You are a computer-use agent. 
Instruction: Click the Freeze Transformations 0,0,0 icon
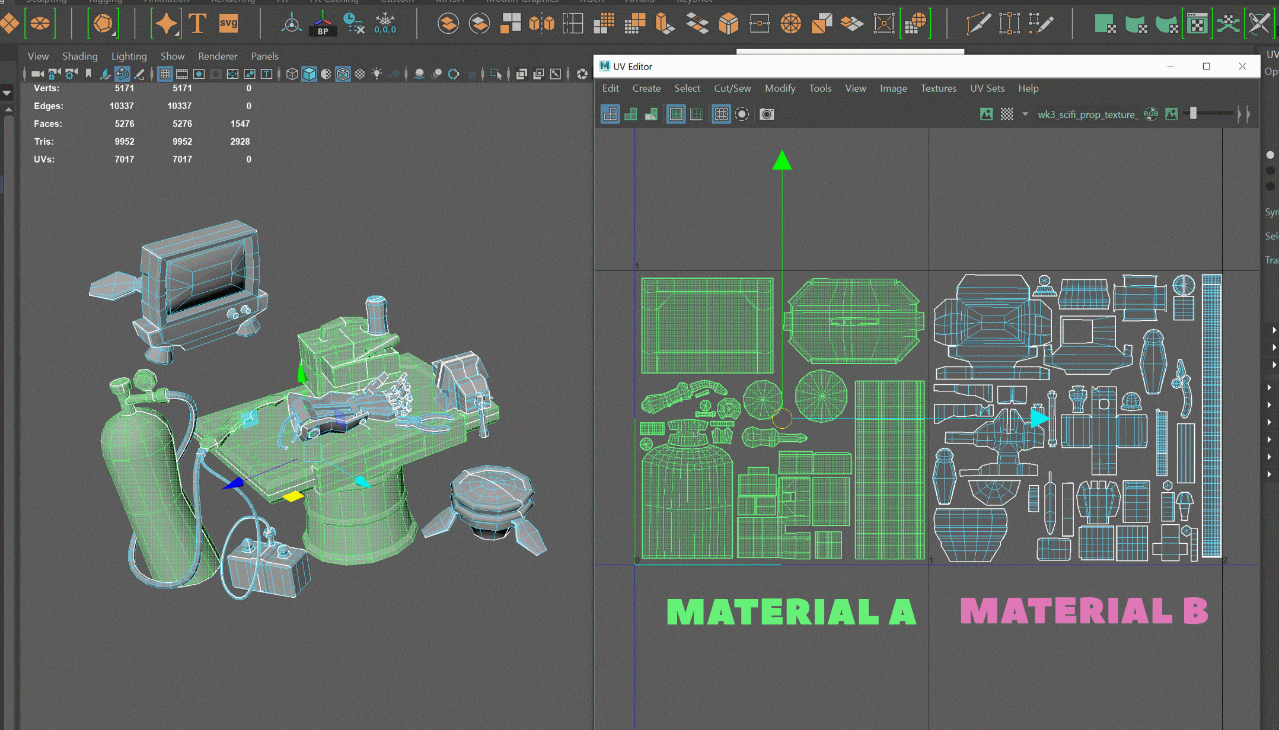(x=385, y=24)
